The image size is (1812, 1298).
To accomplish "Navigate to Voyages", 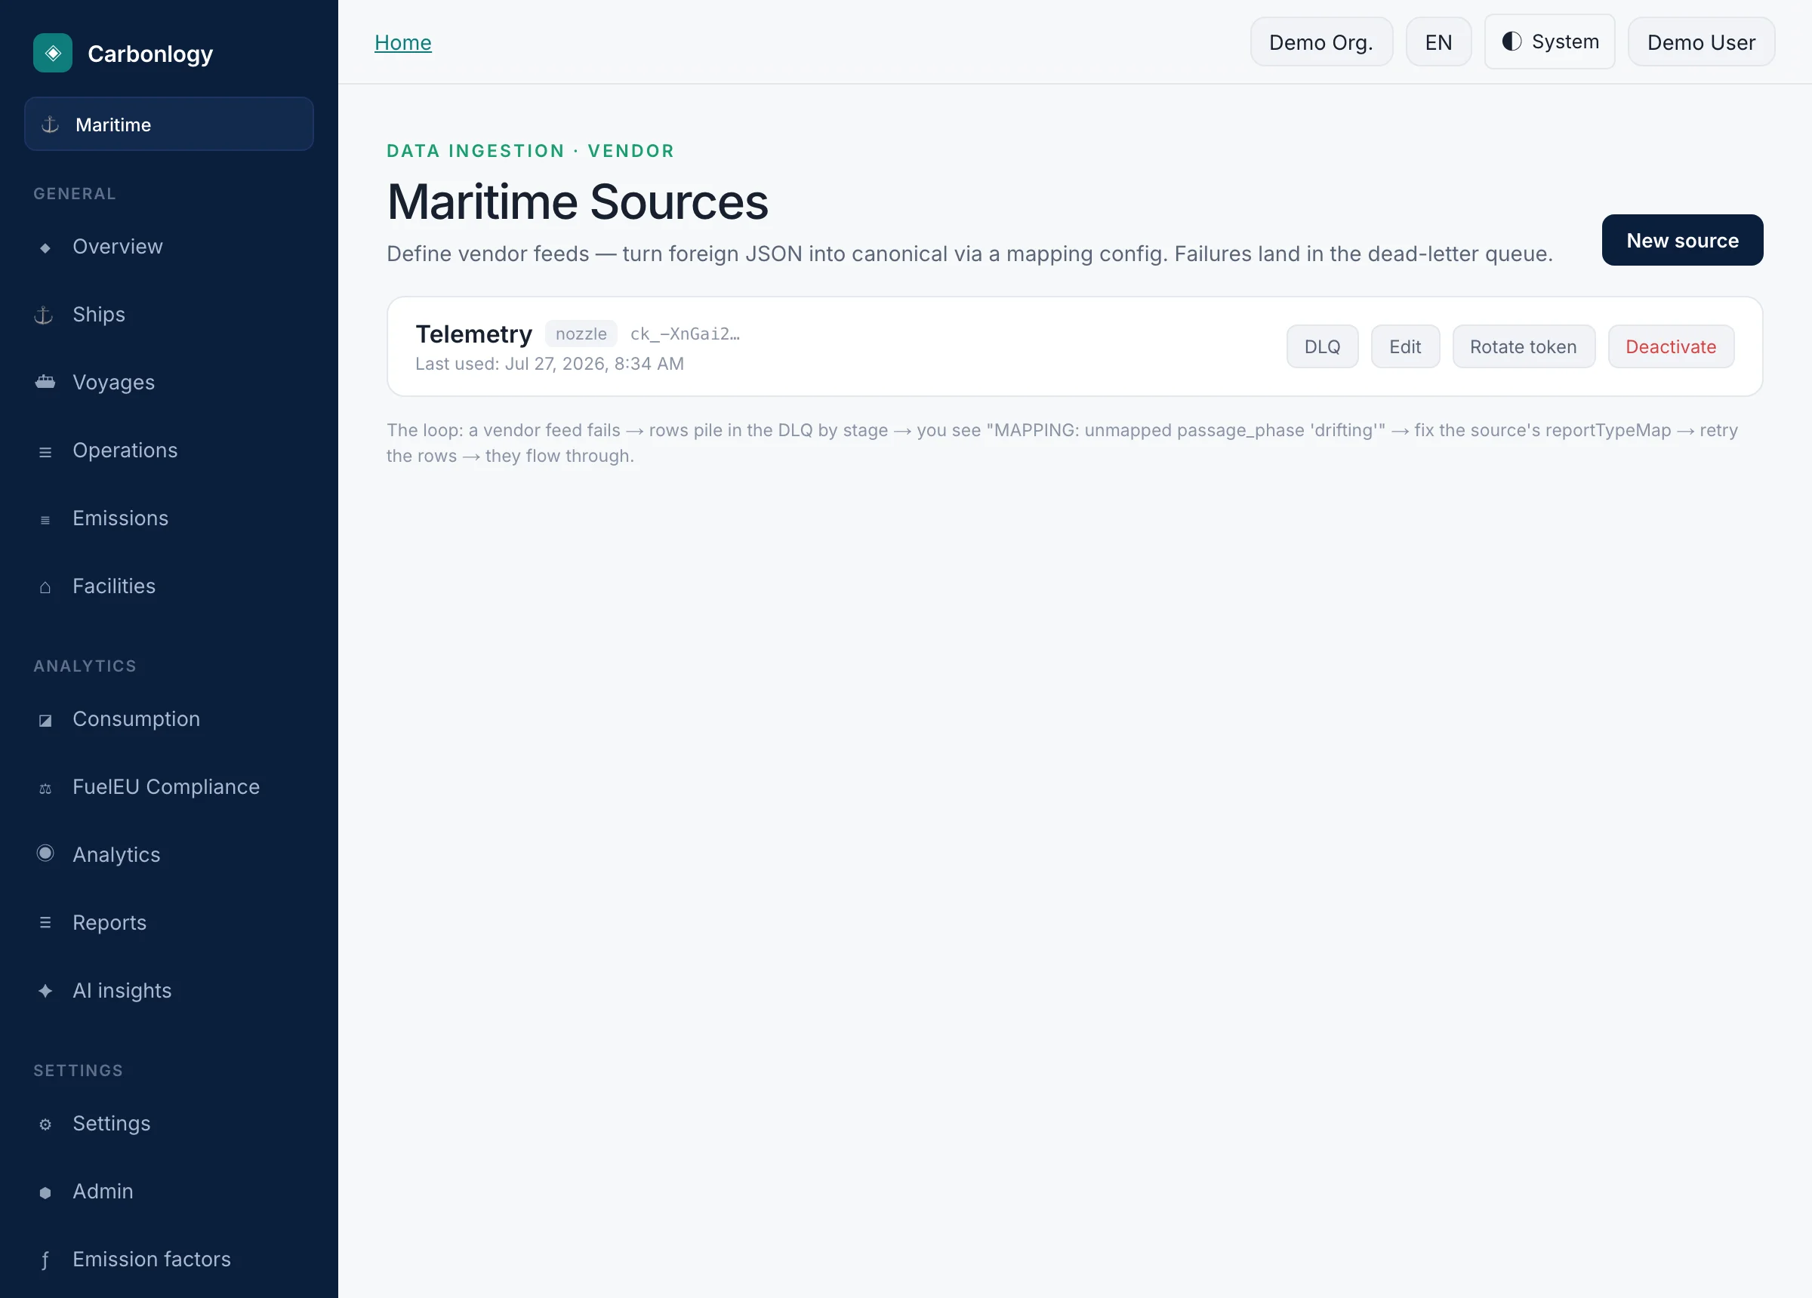I will [x=168, y=383].
